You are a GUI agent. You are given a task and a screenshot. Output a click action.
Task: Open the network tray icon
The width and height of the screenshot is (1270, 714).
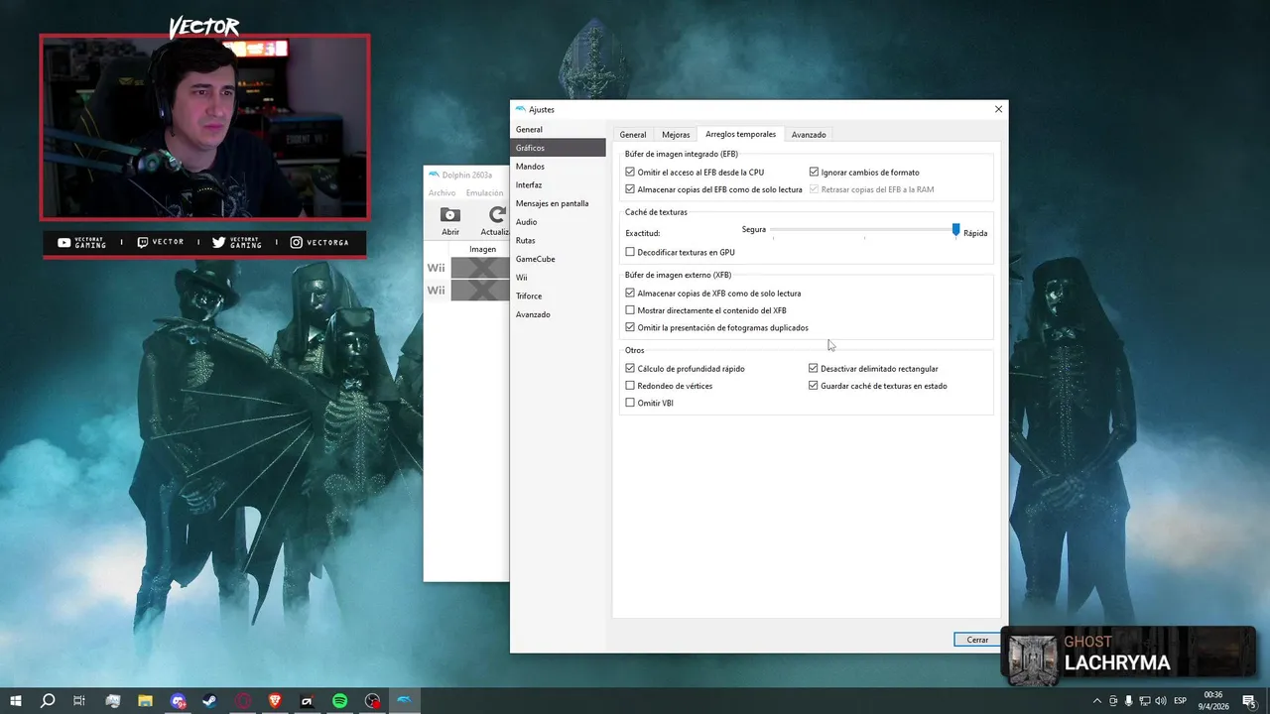pos(1144,701)
